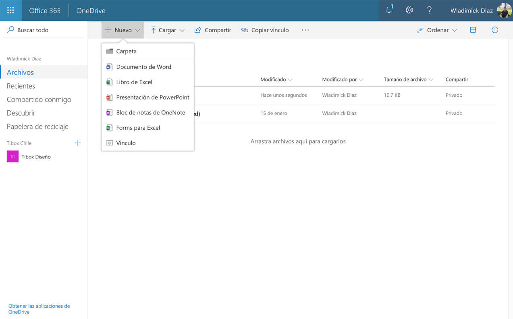Open Archivos in sidebar
The height and width of the screenshot is (319, 513).
(44, 72)
